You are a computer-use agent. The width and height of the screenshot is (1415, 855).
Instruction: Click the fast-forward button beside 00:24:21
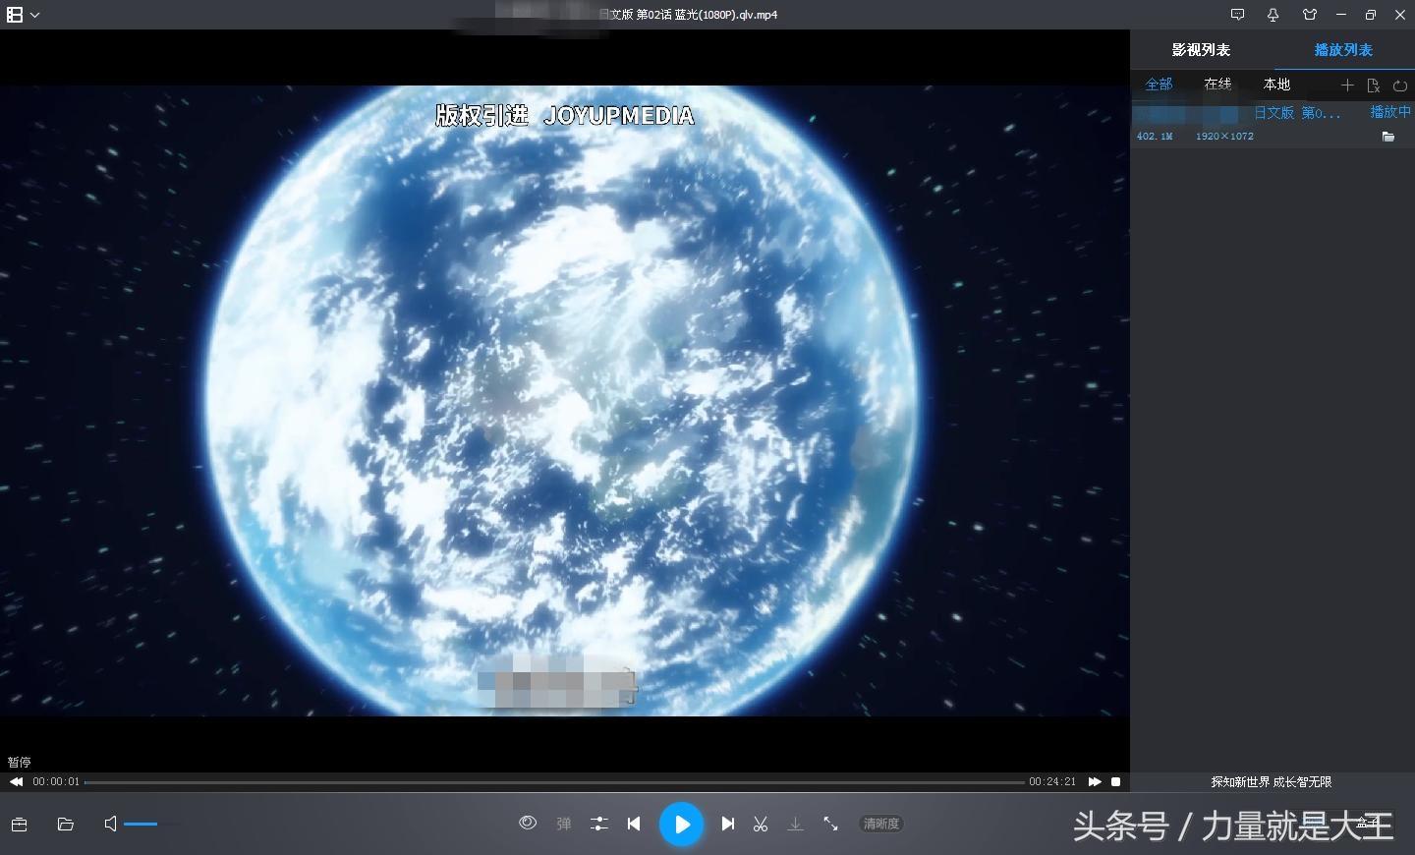(1095, 782)
